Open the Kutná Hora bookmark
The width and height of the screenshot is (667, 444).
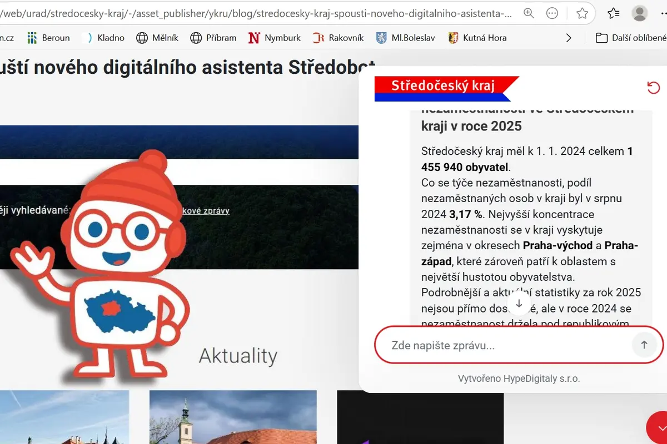coord(477,38)
